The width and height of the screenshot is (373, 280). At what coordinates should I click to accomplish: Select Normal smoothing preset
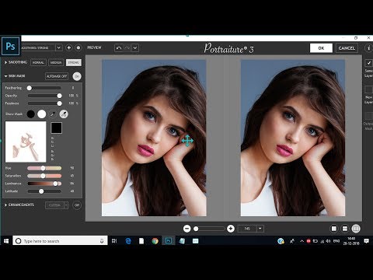[38, 62]
